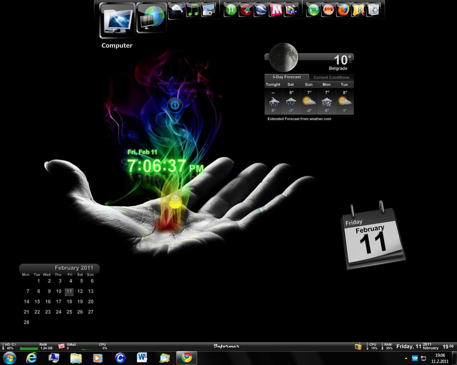Viewport: 457px width, 365px height.
Task: Click day 20 in February calendar
Action: (91, 302)
